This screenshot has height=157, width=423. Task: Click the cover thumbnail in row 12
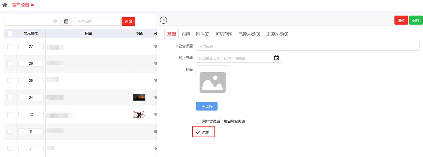coord(139,114)
